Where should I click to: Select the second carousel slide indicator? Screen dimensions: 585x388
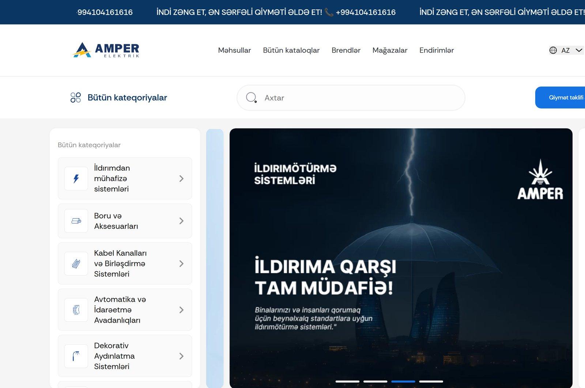(x=375, y=381)
